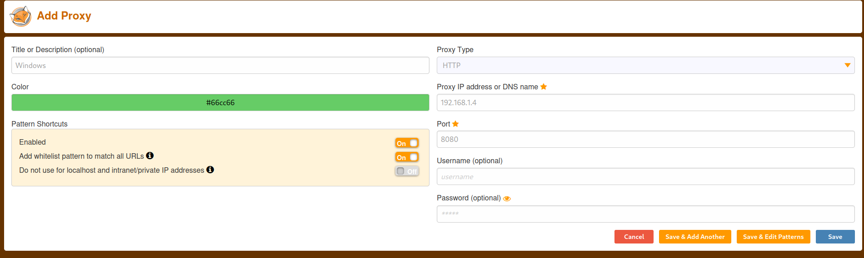
Task: Click the orange arrow of Proxy Type
Action: pos(847,65)
